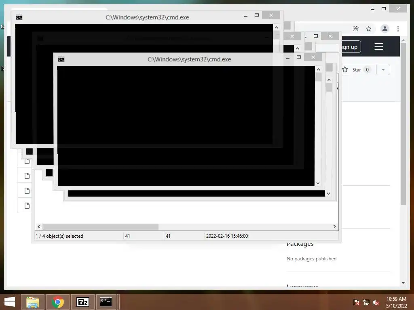Image resolution: width=414 pixels, height=310 pixels.
Task: Click the back cmd.exe window system icon
Action: (19, 17)
